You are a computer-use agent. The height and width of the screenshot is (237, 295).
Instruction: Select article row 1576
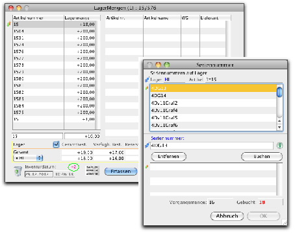click(x=54, y=51)
